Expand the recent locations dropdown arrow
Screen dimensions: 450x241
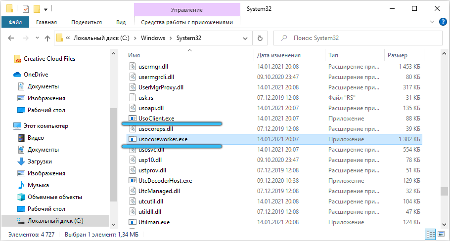[x=36, y=38]
